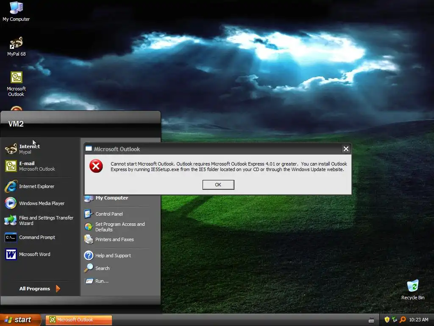
Task: Activate the Microsoft Outlook taskbar button
Action: pyautogui.click(x=79, y=320)
